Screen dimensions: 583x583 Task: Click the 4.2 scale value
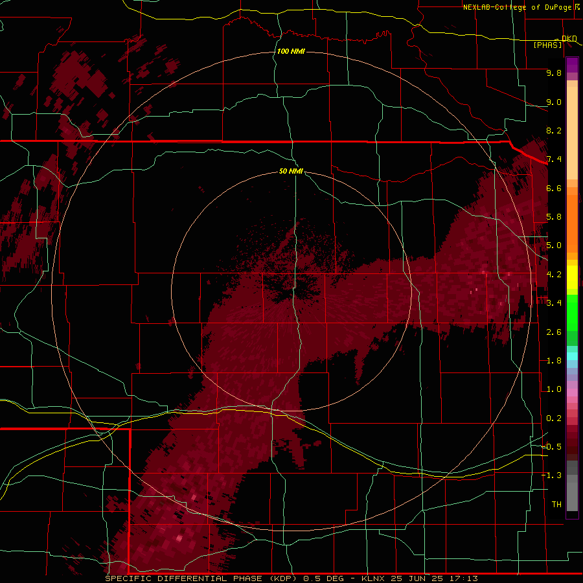[554, 275]
